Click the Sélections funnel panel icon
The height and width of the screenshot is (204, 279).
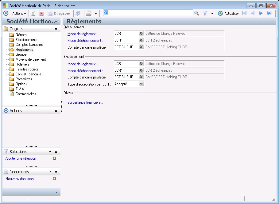click(6, 151)
